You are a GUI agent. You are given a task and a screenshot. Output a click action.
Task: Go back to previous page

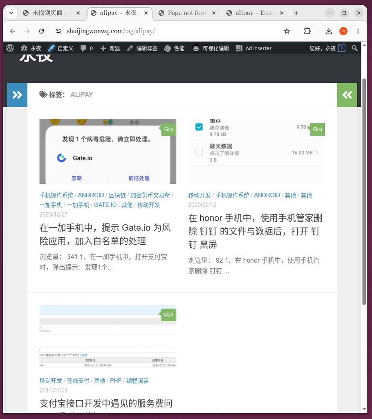pos(12,31)
